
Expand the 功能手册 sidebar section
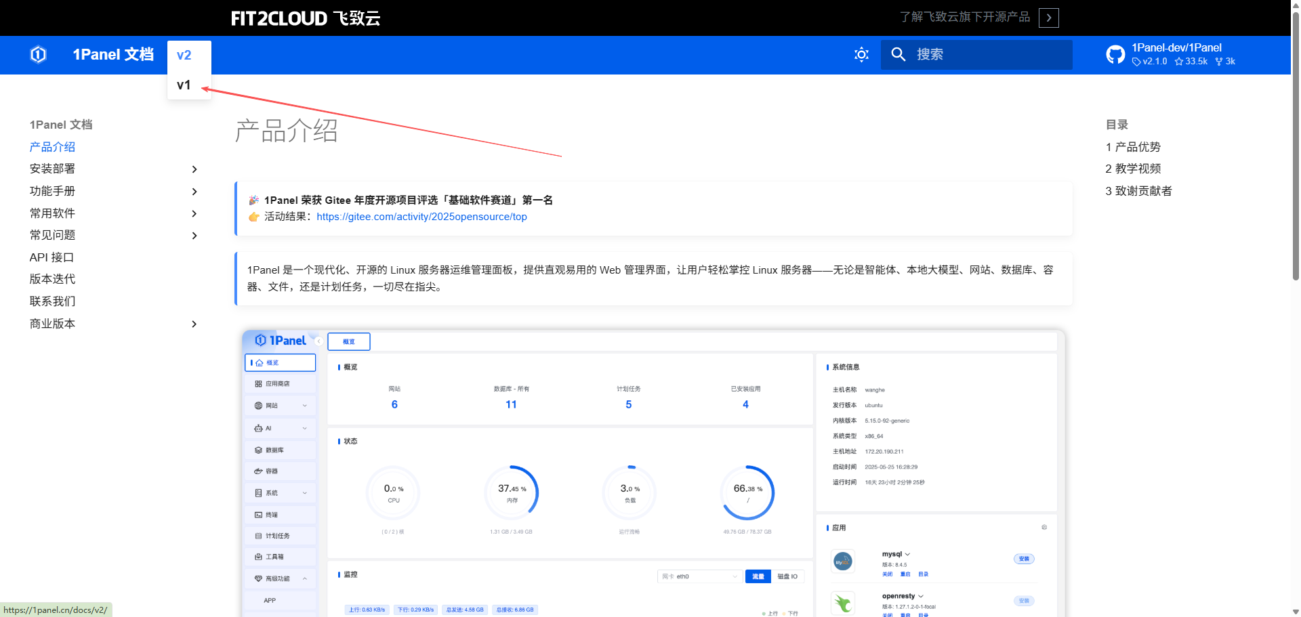pos(194,192)
